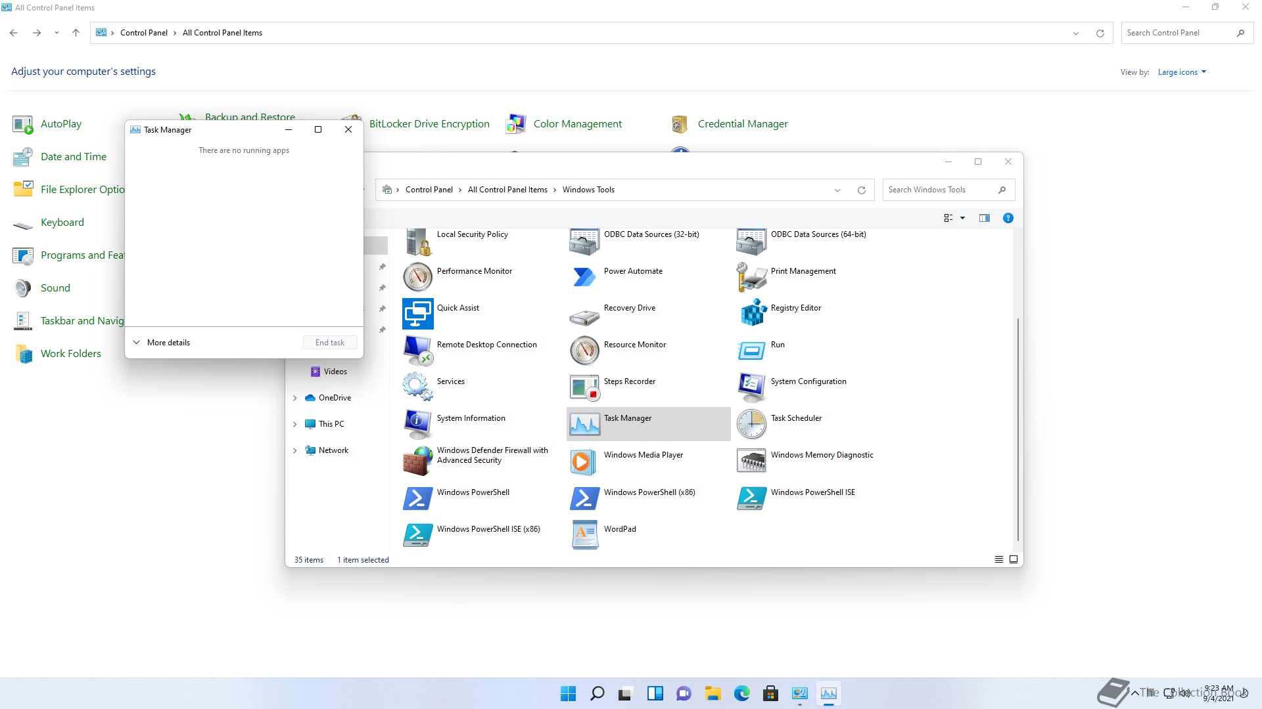The width and height of the screenshot is (1262, 709).
Task: Open Windows Defender Firewall icon
Action: pyautogui.click(x=418, y=461)
